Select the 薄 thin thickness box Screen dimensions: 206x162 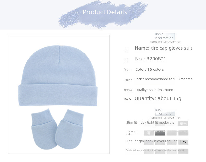(x=148, y=133)
